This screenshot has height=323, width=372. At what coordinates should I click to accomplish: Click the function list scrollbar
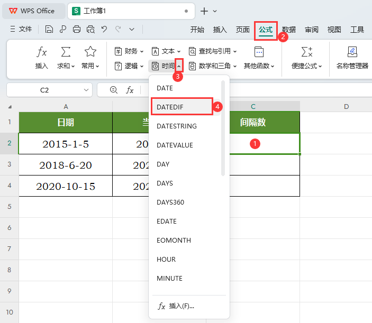[223, 128]
